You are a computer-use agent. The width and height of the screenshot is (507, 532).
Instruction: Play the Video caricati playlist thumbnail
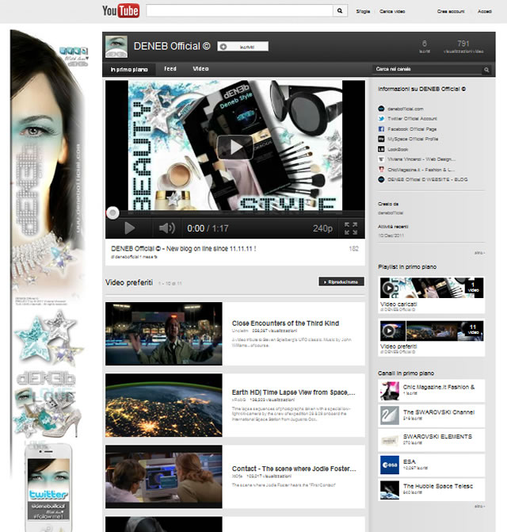[432, 288]
